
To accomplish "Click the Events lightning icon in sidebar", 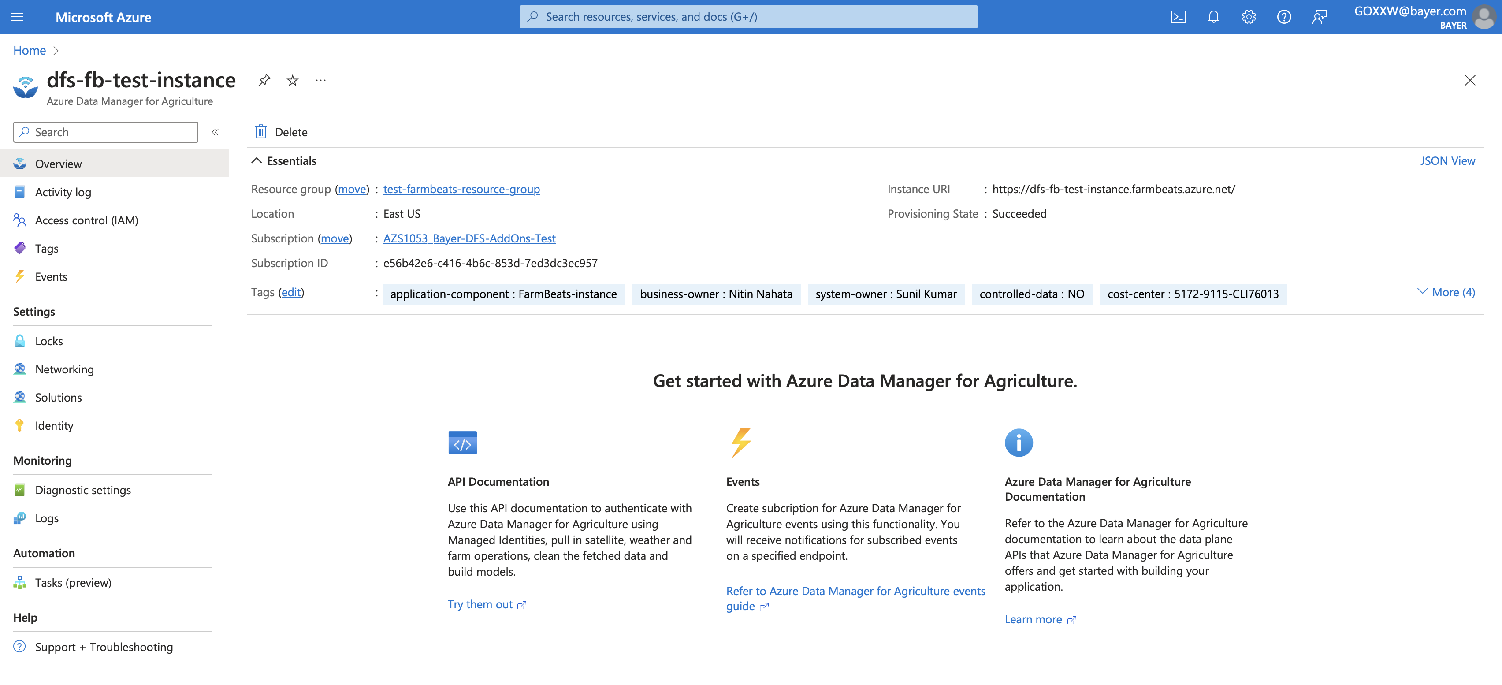I will point(20,276).
